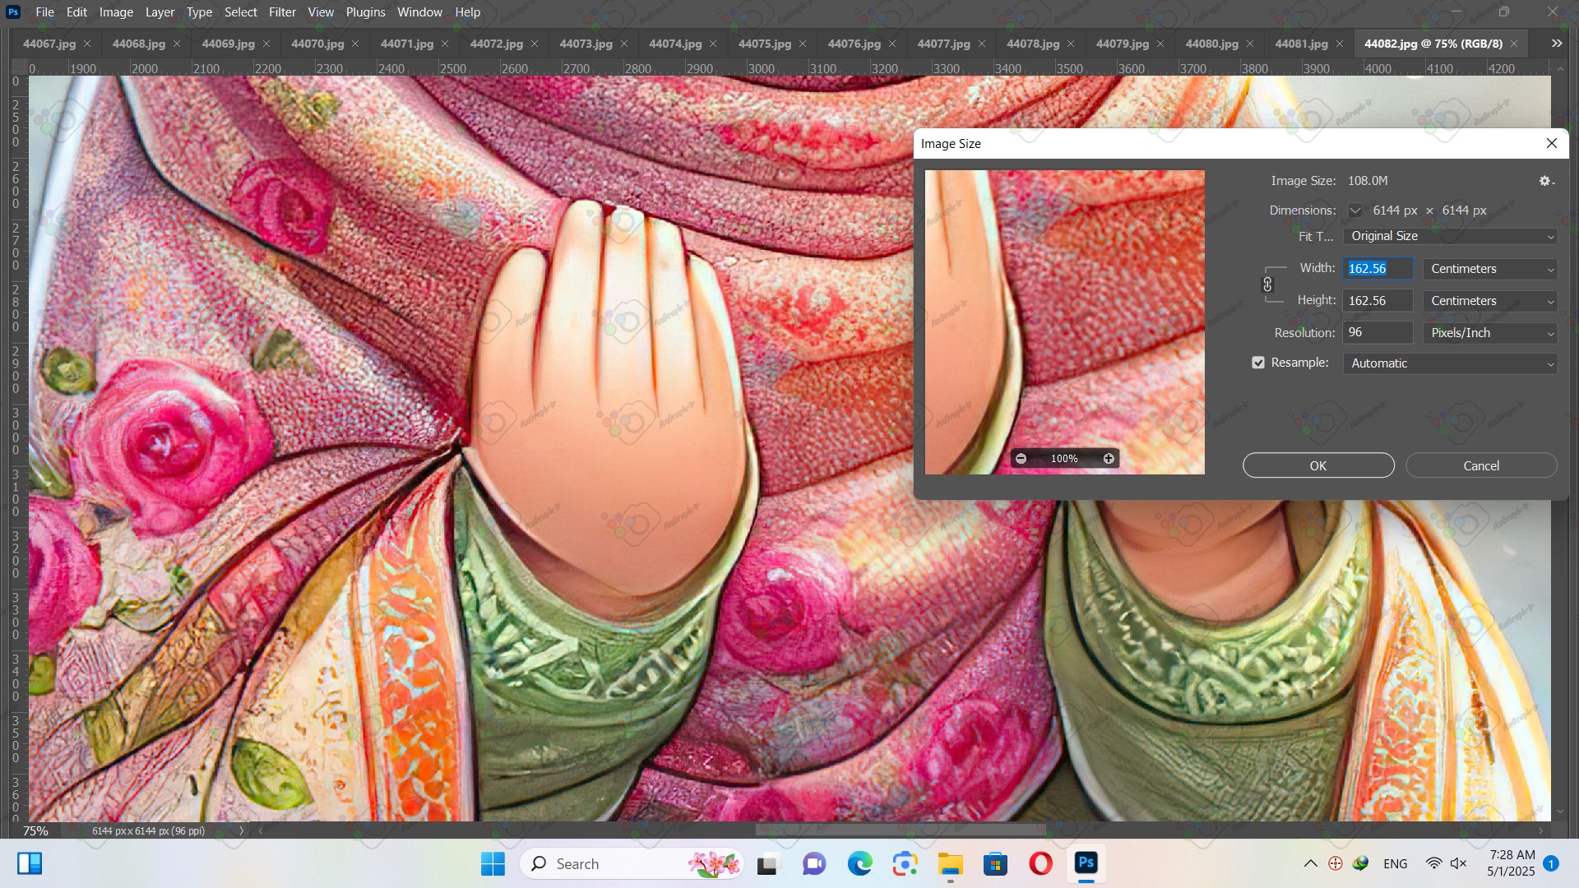Zoom out the Image Size preview
1579x888 pixels.
(1021, 459)
